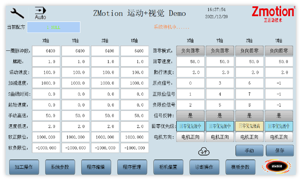Edit Y轴 正限位信号 field 4
Screen dimensions: 301x181
coord(220,94)
